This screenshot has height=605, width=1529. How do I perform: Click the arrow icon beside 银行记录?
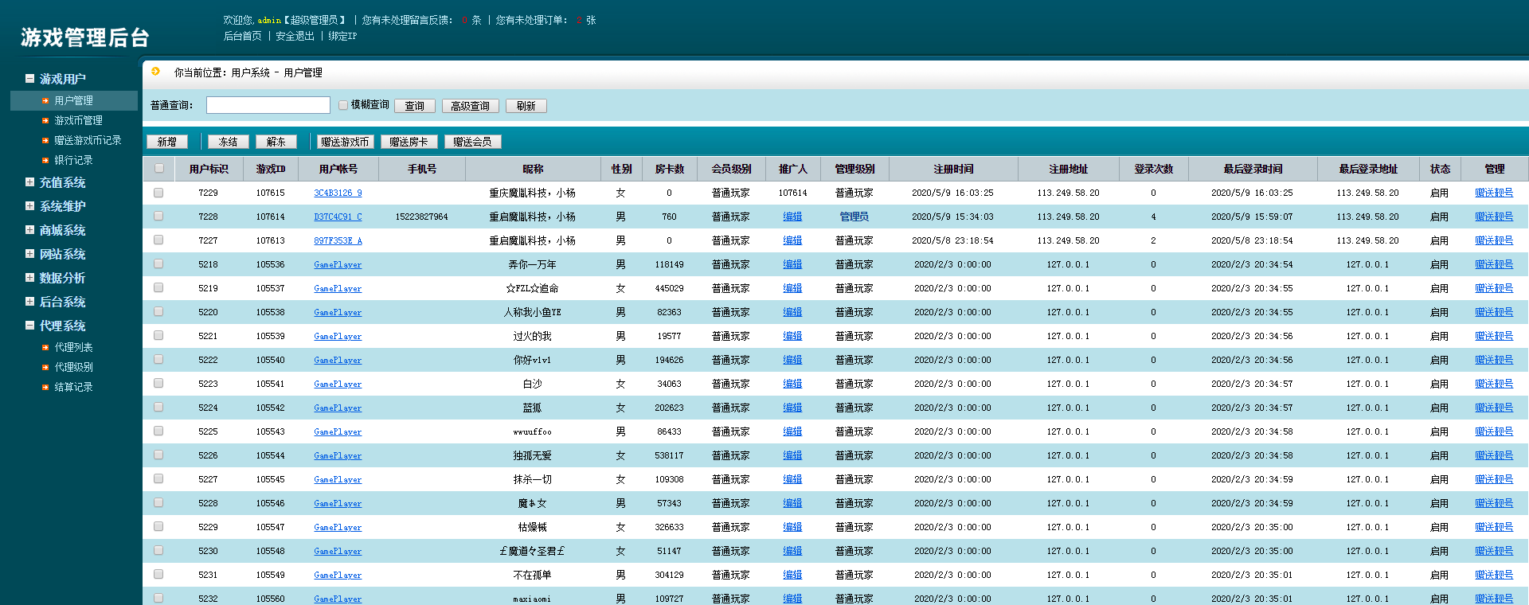45,161
